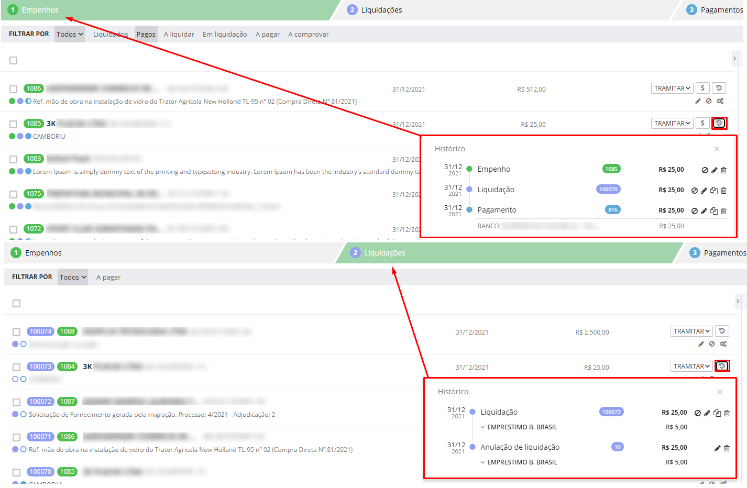
Task: Open the green 1083 empenho badge
Action: [x=34, y=159]
